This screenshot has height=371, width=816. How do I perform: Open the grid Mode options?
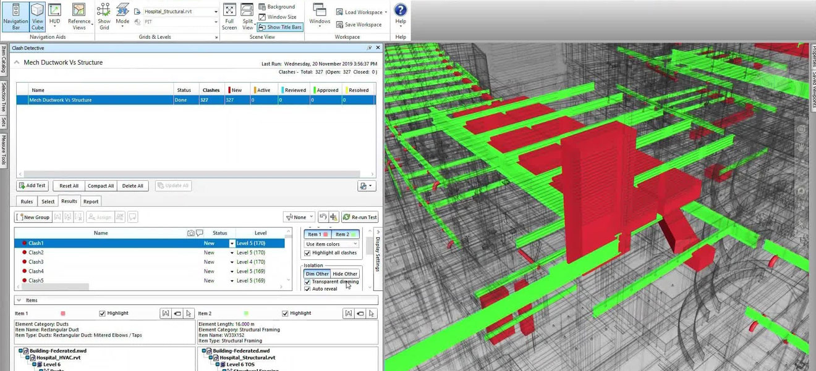122,17
